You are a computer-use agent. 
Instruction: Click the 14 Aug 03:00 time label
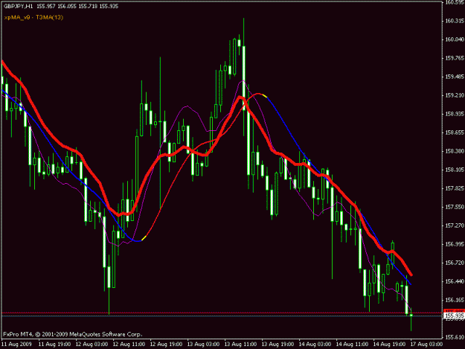pyautogui.click(x=315, y=345)
